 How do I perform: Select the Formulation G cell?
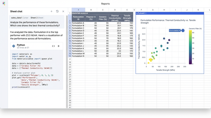(x=78, y=38)
